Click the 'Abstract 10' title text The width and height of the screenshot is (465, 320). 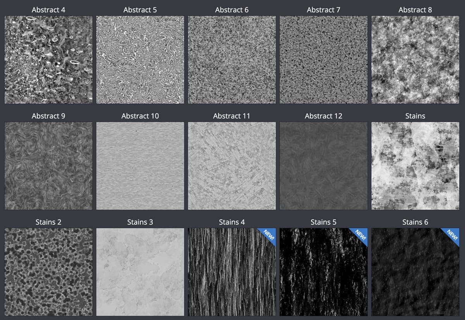pos(140,116)
